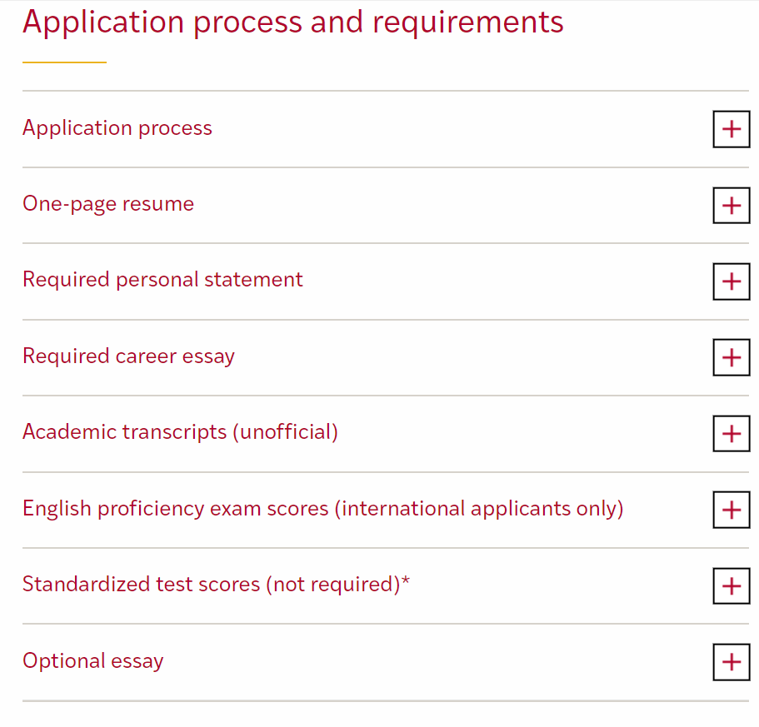
Task: Click the plus icon next to Required career essay
Action: [731, 357]
